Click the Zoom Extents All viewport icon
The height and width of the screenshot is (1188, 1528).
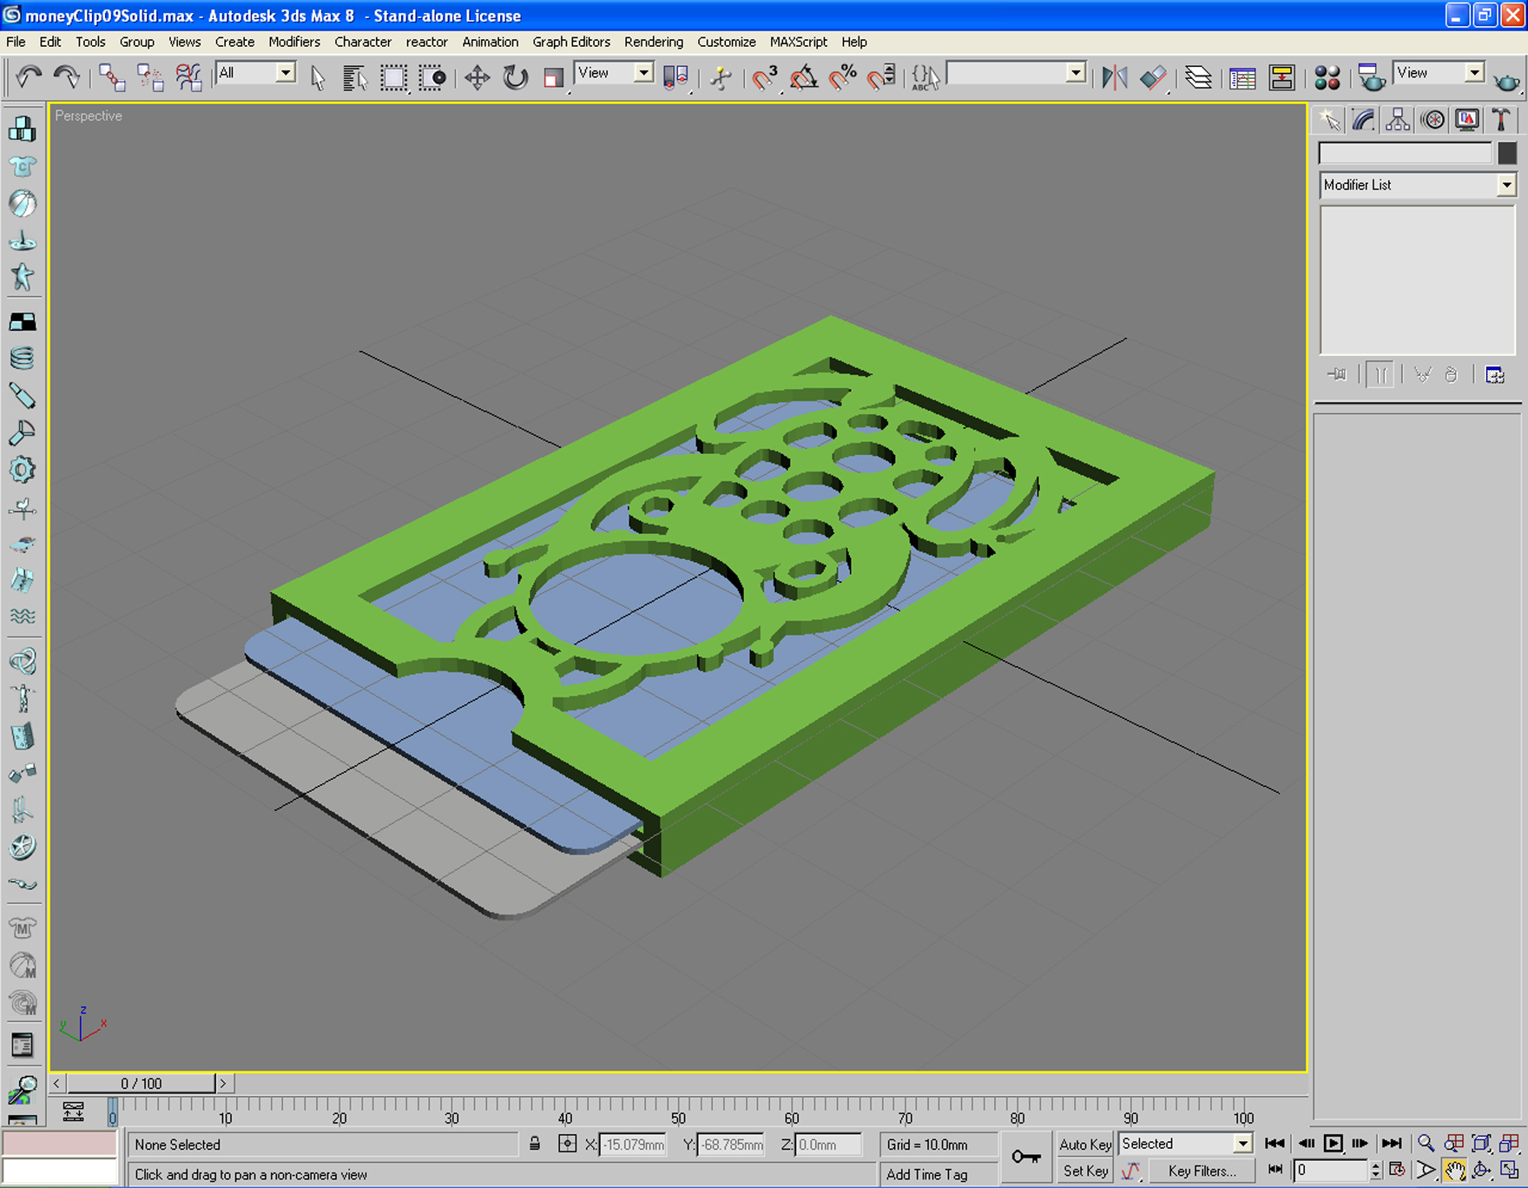pyautogui.click(x=1510, y=1144)
